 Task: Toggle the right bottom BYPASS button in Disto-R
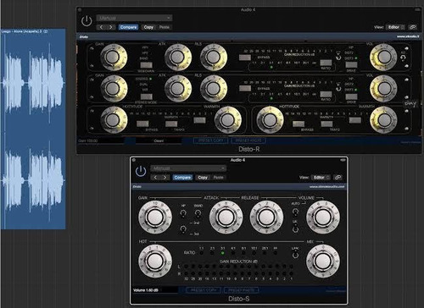tap(298, 124)
